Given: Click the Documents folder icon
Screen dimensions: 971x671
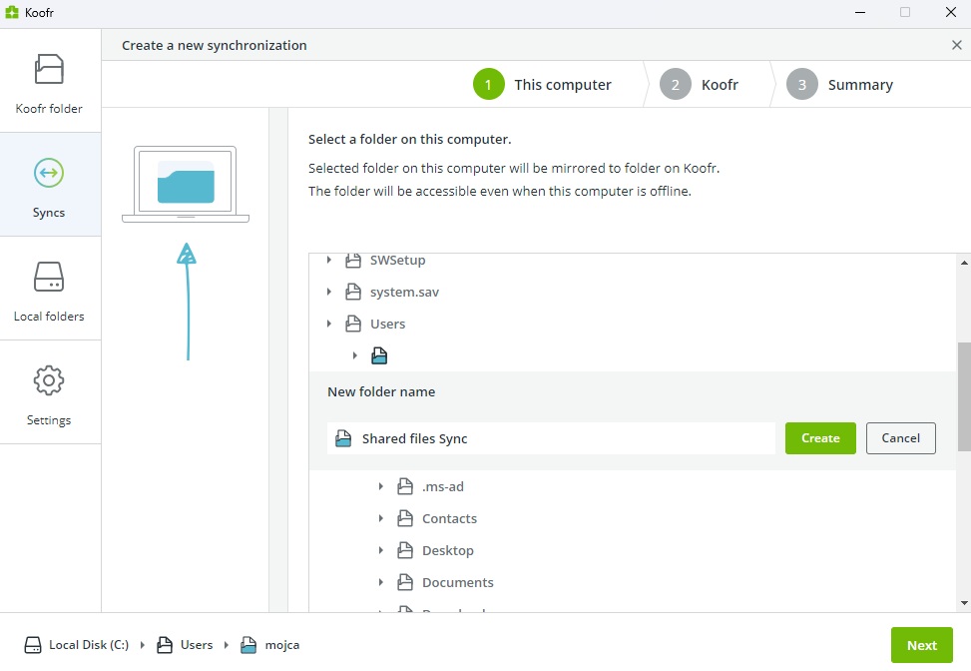Looking at the screenshot, I should click(405, 582).
